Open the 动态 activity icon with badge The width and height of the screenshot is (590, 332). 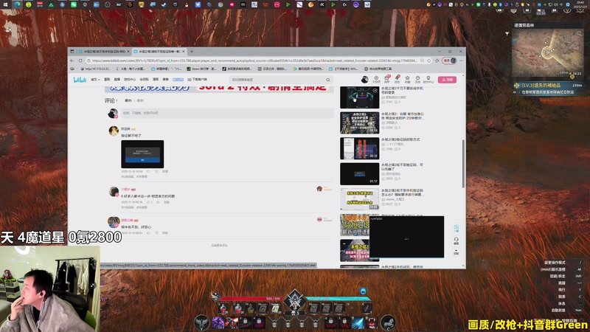coord(397,79)
